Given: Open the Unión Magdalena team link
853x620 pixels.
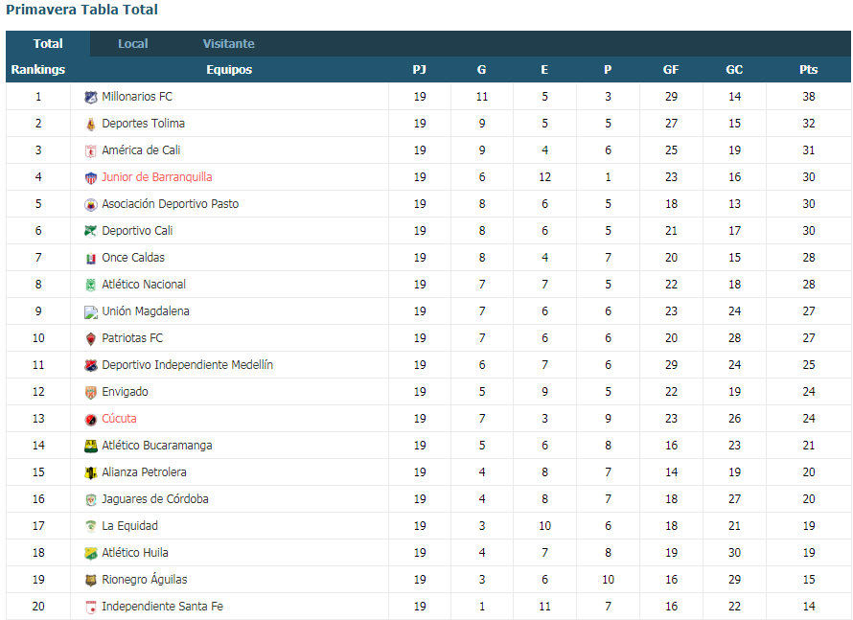Looking at the screenshot, I should [x=146, y=311].
